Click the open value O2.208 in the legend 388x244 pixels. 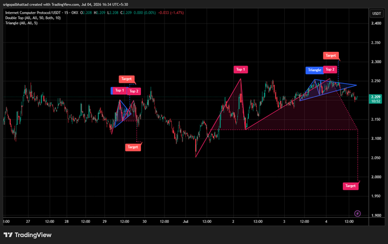tap(86, 13)
